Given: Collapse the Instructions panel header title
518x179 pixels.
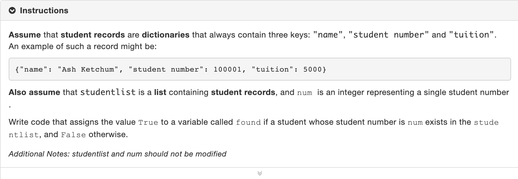Looking at the screenshot, I should (x=44, y=11).
